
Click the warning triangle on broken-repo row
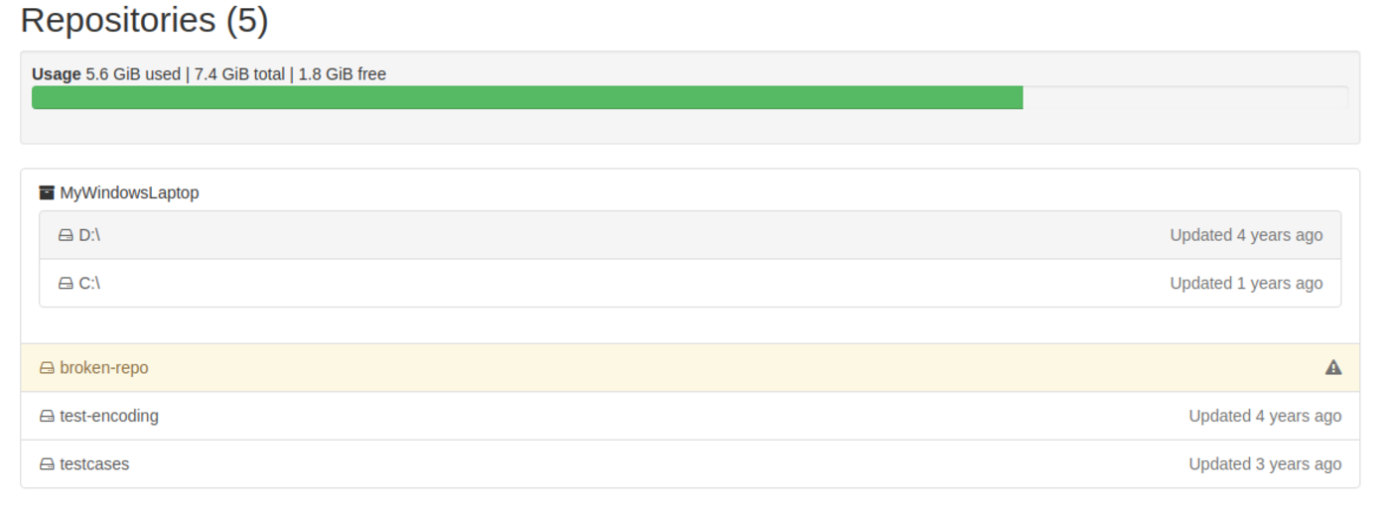[x=1333, y=368]
